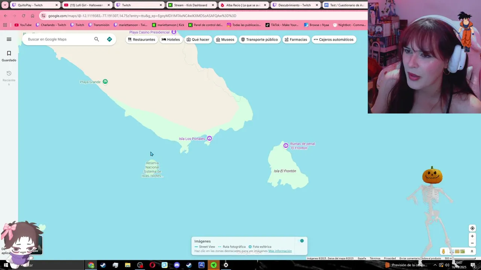481x270 pixels.
Task: Switch to the Test / Cuestionario tab
Action: coord(345,5)
